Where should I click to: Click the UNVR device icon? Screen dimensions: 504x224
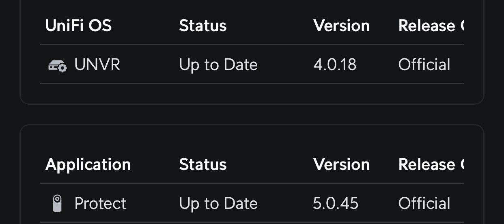[x=58, y=65]
